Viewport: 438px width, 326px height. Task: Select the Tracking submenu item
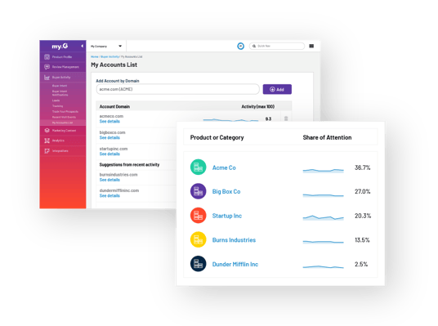(x=57, y=106)
